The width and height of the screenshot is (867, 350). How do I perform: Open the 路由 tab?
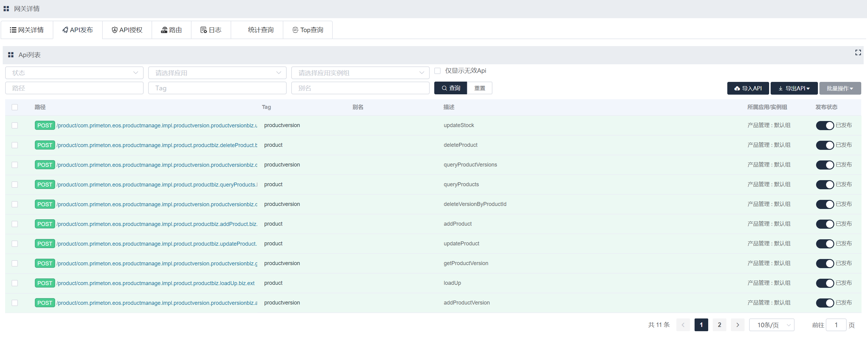(171, 30)
